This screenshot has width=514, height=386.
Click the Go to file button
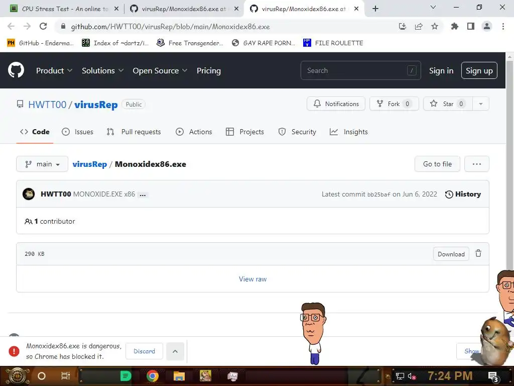coord(437,164)
